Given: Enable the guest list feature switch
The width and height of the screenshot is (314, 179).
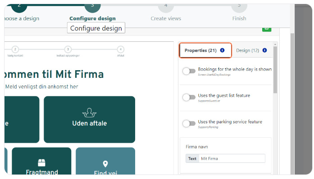Looking at the screenshot, I should click(189, 98).
